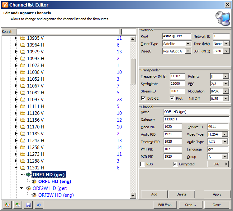Select the 10935 V transponder entry
The height and width of the screenshot is (211, 233).
(x=35, y=38)
